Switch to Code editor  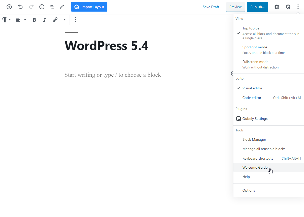(269, 98)
